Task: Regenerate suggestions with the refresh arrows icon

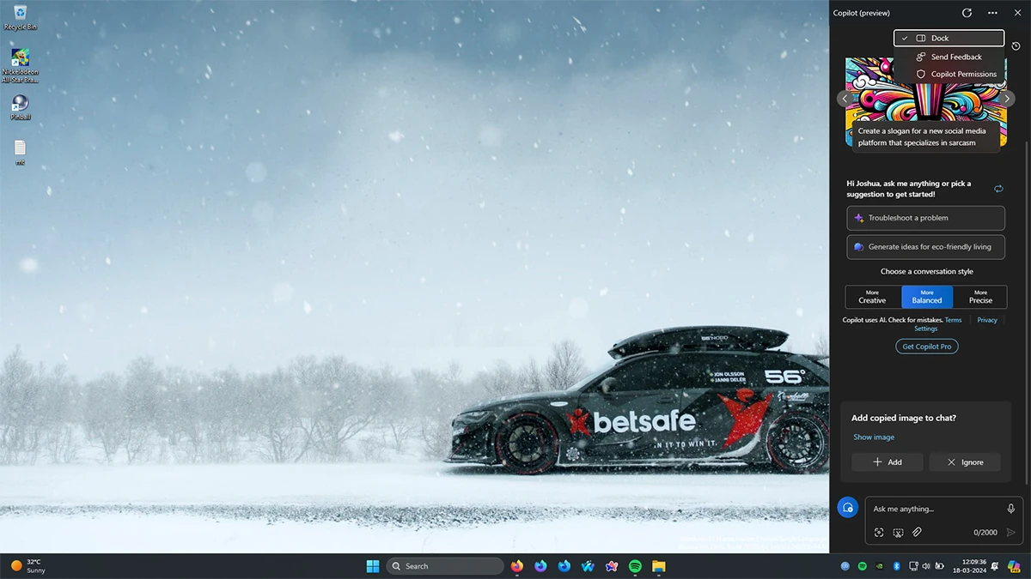Action: 998,188
